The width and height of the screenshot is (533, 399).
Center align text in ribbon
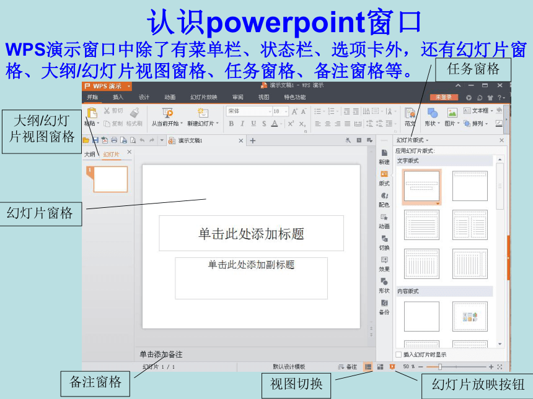click(328, 124)
